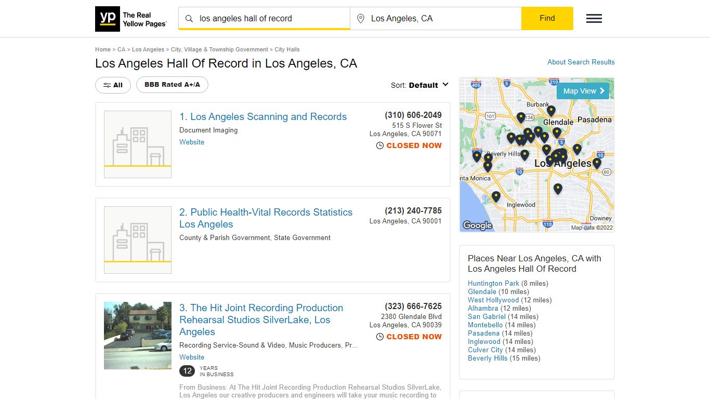Go to Home breadcrumb
Image resolution: width=710 pixels, height=399 pixels.
[x=103, y=49]
